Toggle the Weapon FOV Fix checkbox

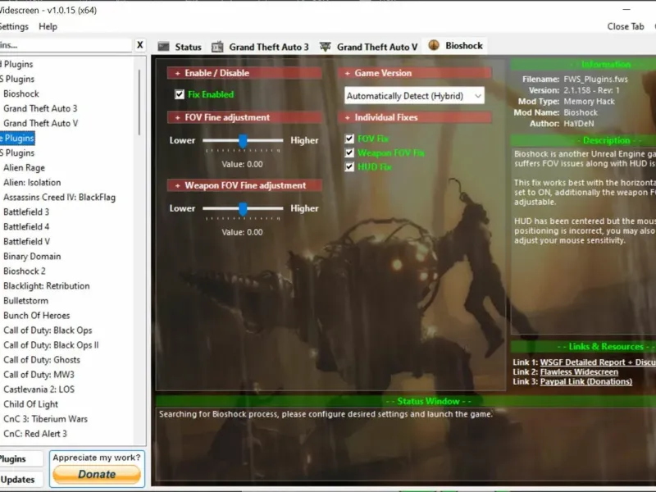coord(349,153)
